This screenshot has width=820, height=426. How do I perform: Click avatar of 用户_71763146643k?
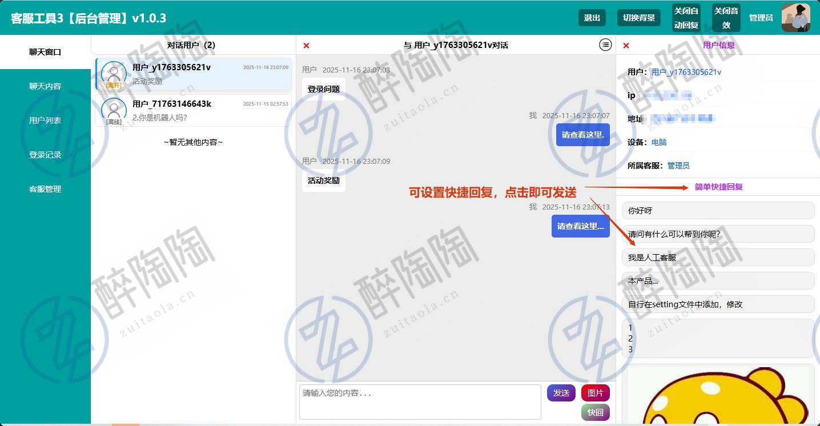click(x=114, y=110)
